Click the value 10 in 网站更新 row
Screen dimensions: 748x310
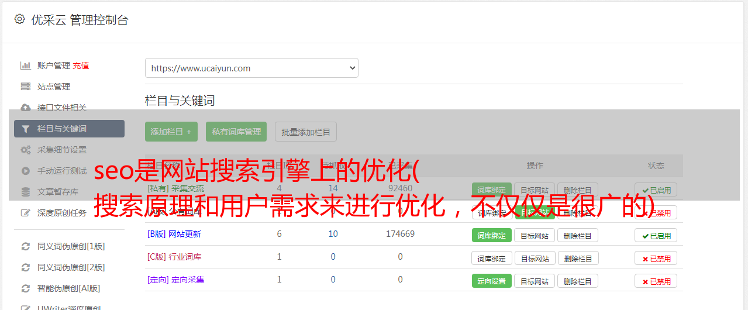333,234
